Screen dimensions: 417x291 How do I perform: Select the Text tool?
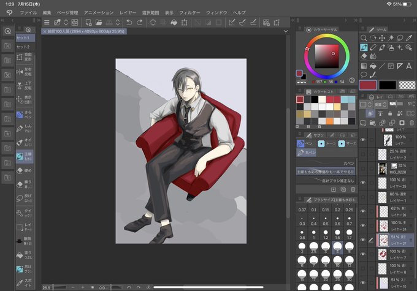pyautogui.click(x=409, y=66)
